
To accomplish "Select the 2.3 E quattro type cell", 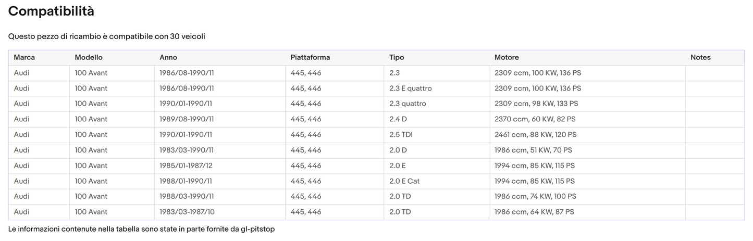I will coord(410,88).
